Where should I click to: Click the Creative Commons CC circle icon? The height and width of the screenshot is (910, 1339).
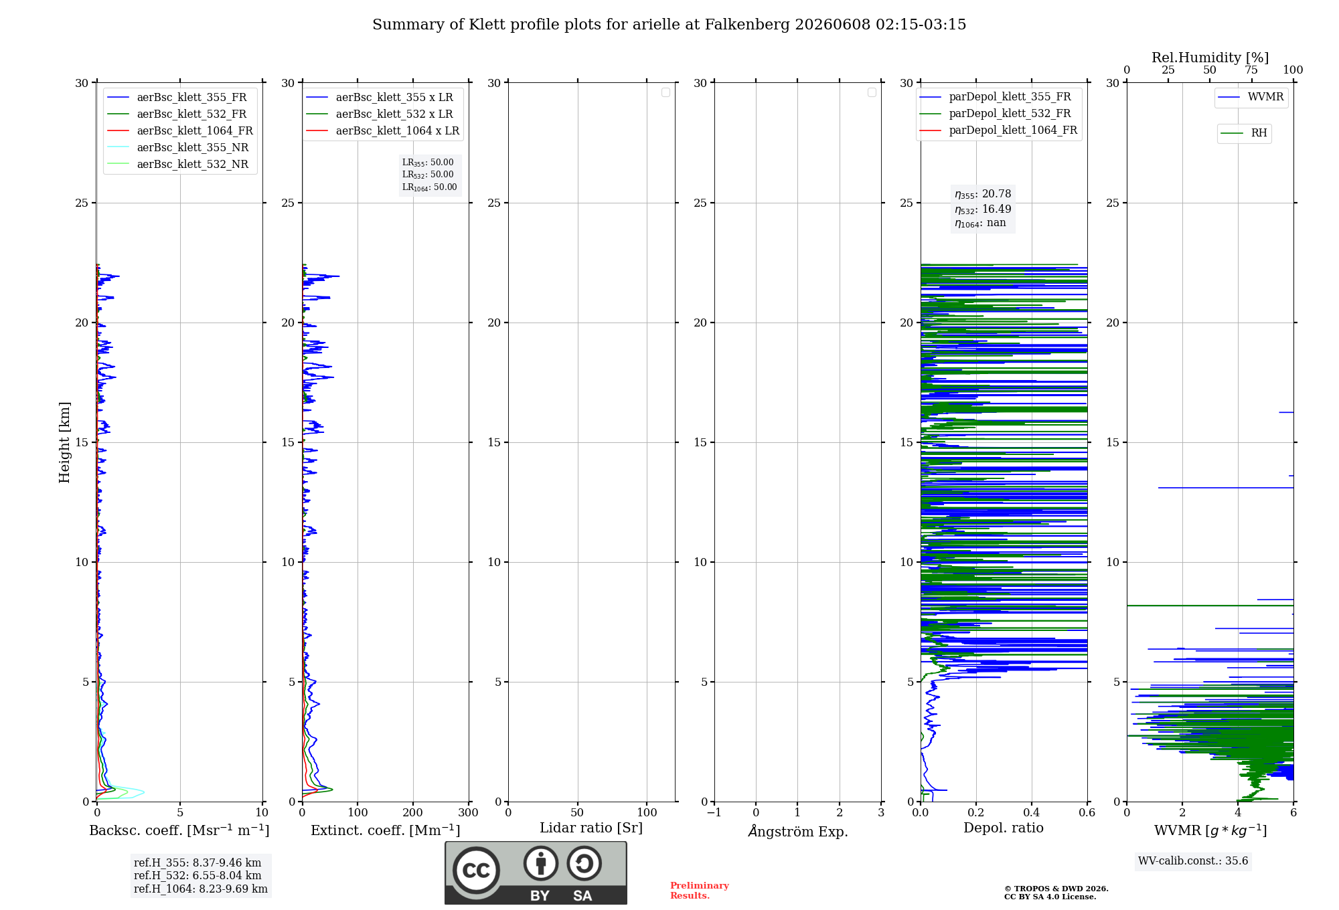[x=476, y=871]
